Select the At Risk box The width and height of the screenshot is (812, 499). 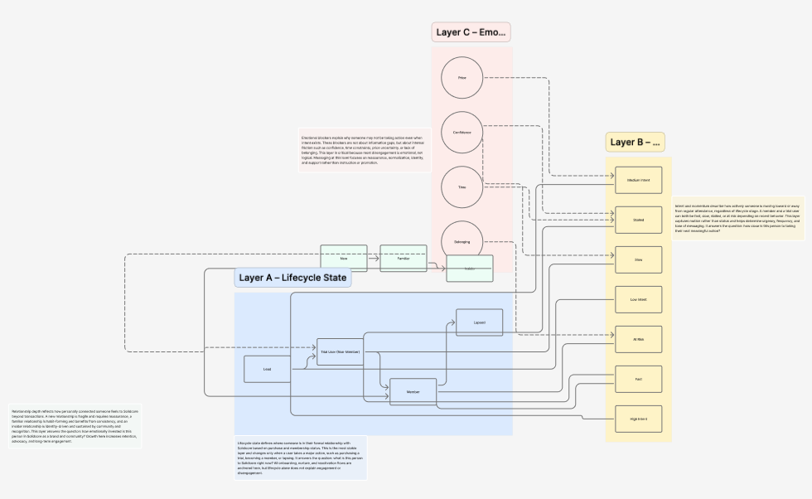point(639,339)
